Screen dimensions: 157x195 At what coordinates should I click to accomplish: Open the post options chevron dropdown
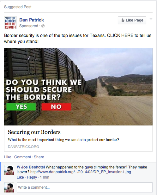coord(151,19)
